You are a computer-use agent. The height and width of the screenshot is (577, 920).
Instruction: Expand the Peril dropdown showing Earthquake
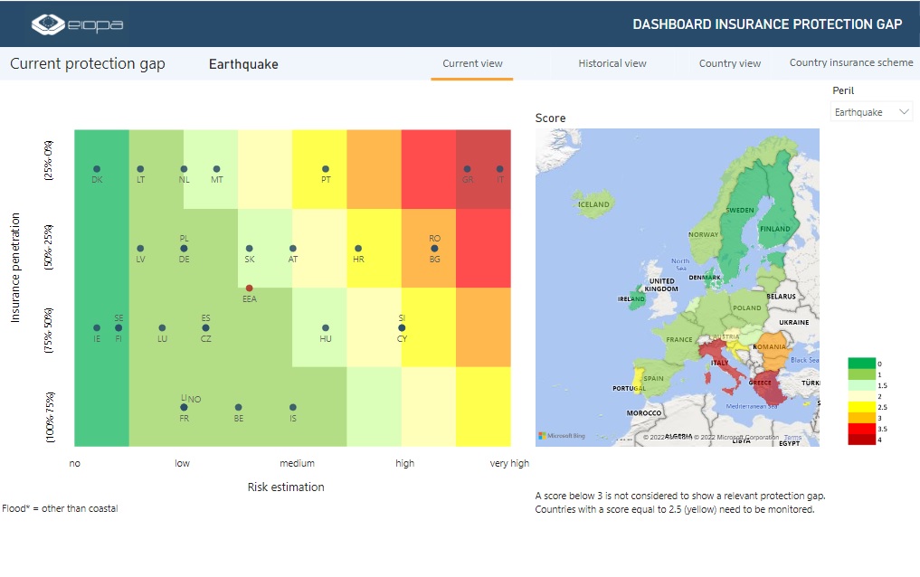click(x=871, y=112)
